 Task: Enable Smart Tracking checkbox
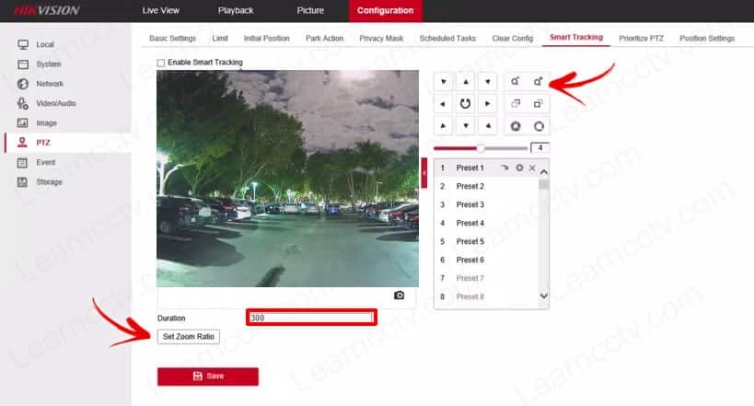click(161, 63)
